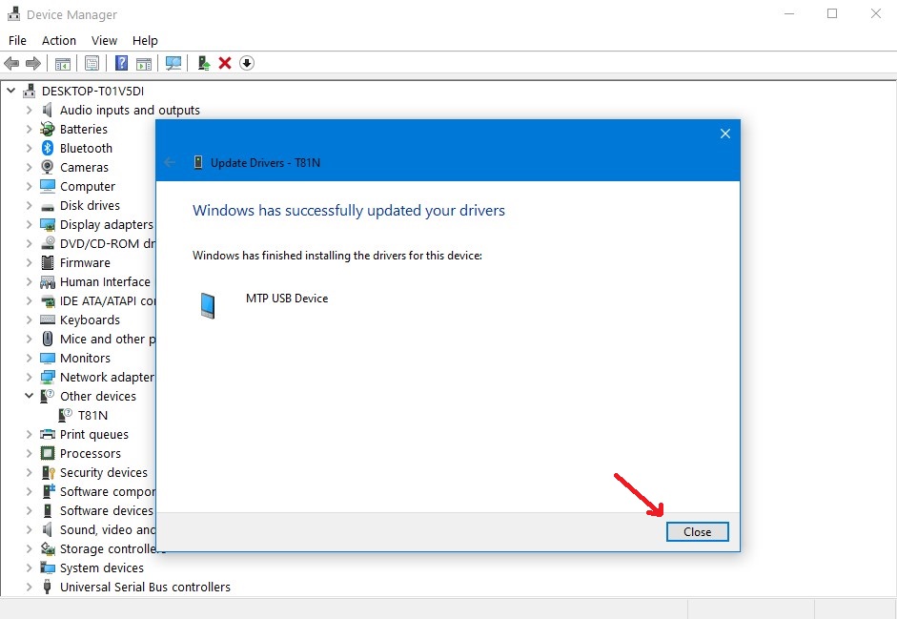Click Update device driver toolbar icon
Viewport: 897px width, 619px height.
(x=204, y=63)
